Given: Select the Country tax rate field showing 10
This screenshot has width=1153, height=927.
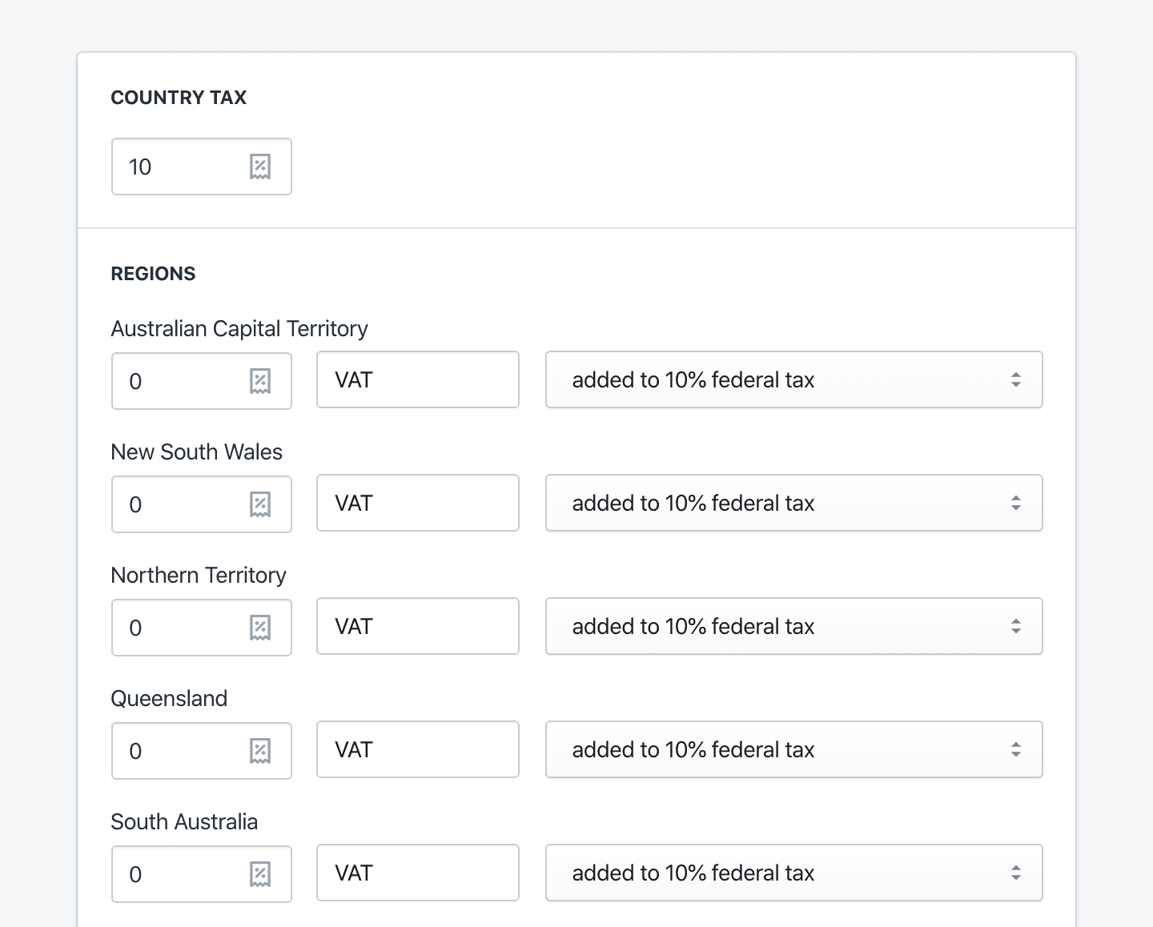Looking at the screenshot, I should coord(184,167).
